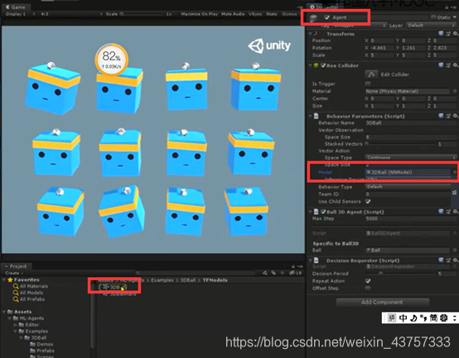Image resolution: width=459 pixels, height=358 pixels.
Task: Open the Gizmos menu in Game view
Action: point(289,14)
